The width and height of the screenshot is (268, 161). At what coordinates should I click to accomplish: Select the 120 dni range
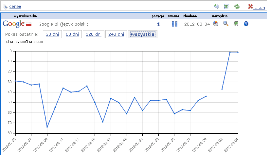93,34
